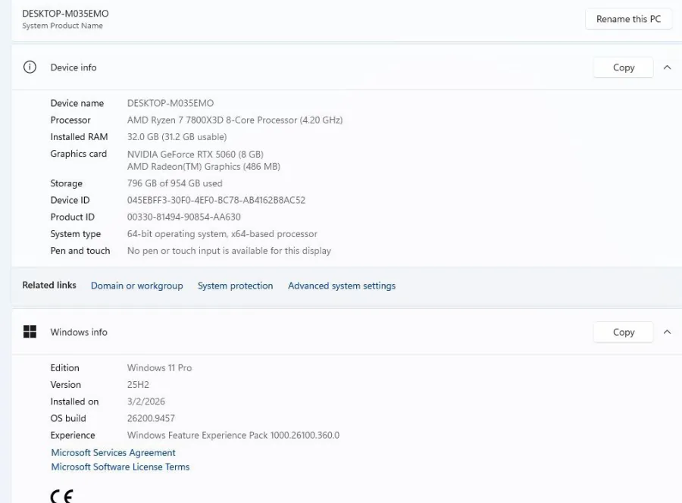Select the OS build value 26200.9457
Viewport: 682px width, 503px height.
(151, 418)
